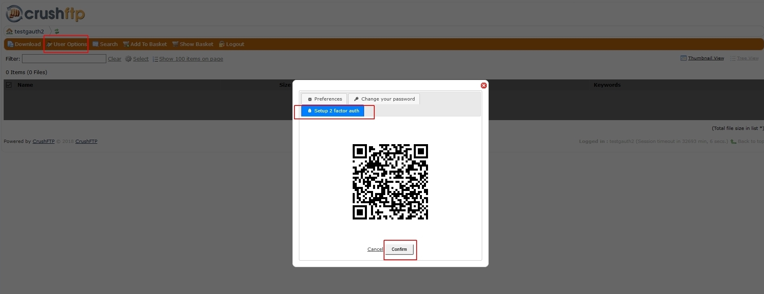Close the dialog with the red X
The image size is (764, 294).
point(484,86)
